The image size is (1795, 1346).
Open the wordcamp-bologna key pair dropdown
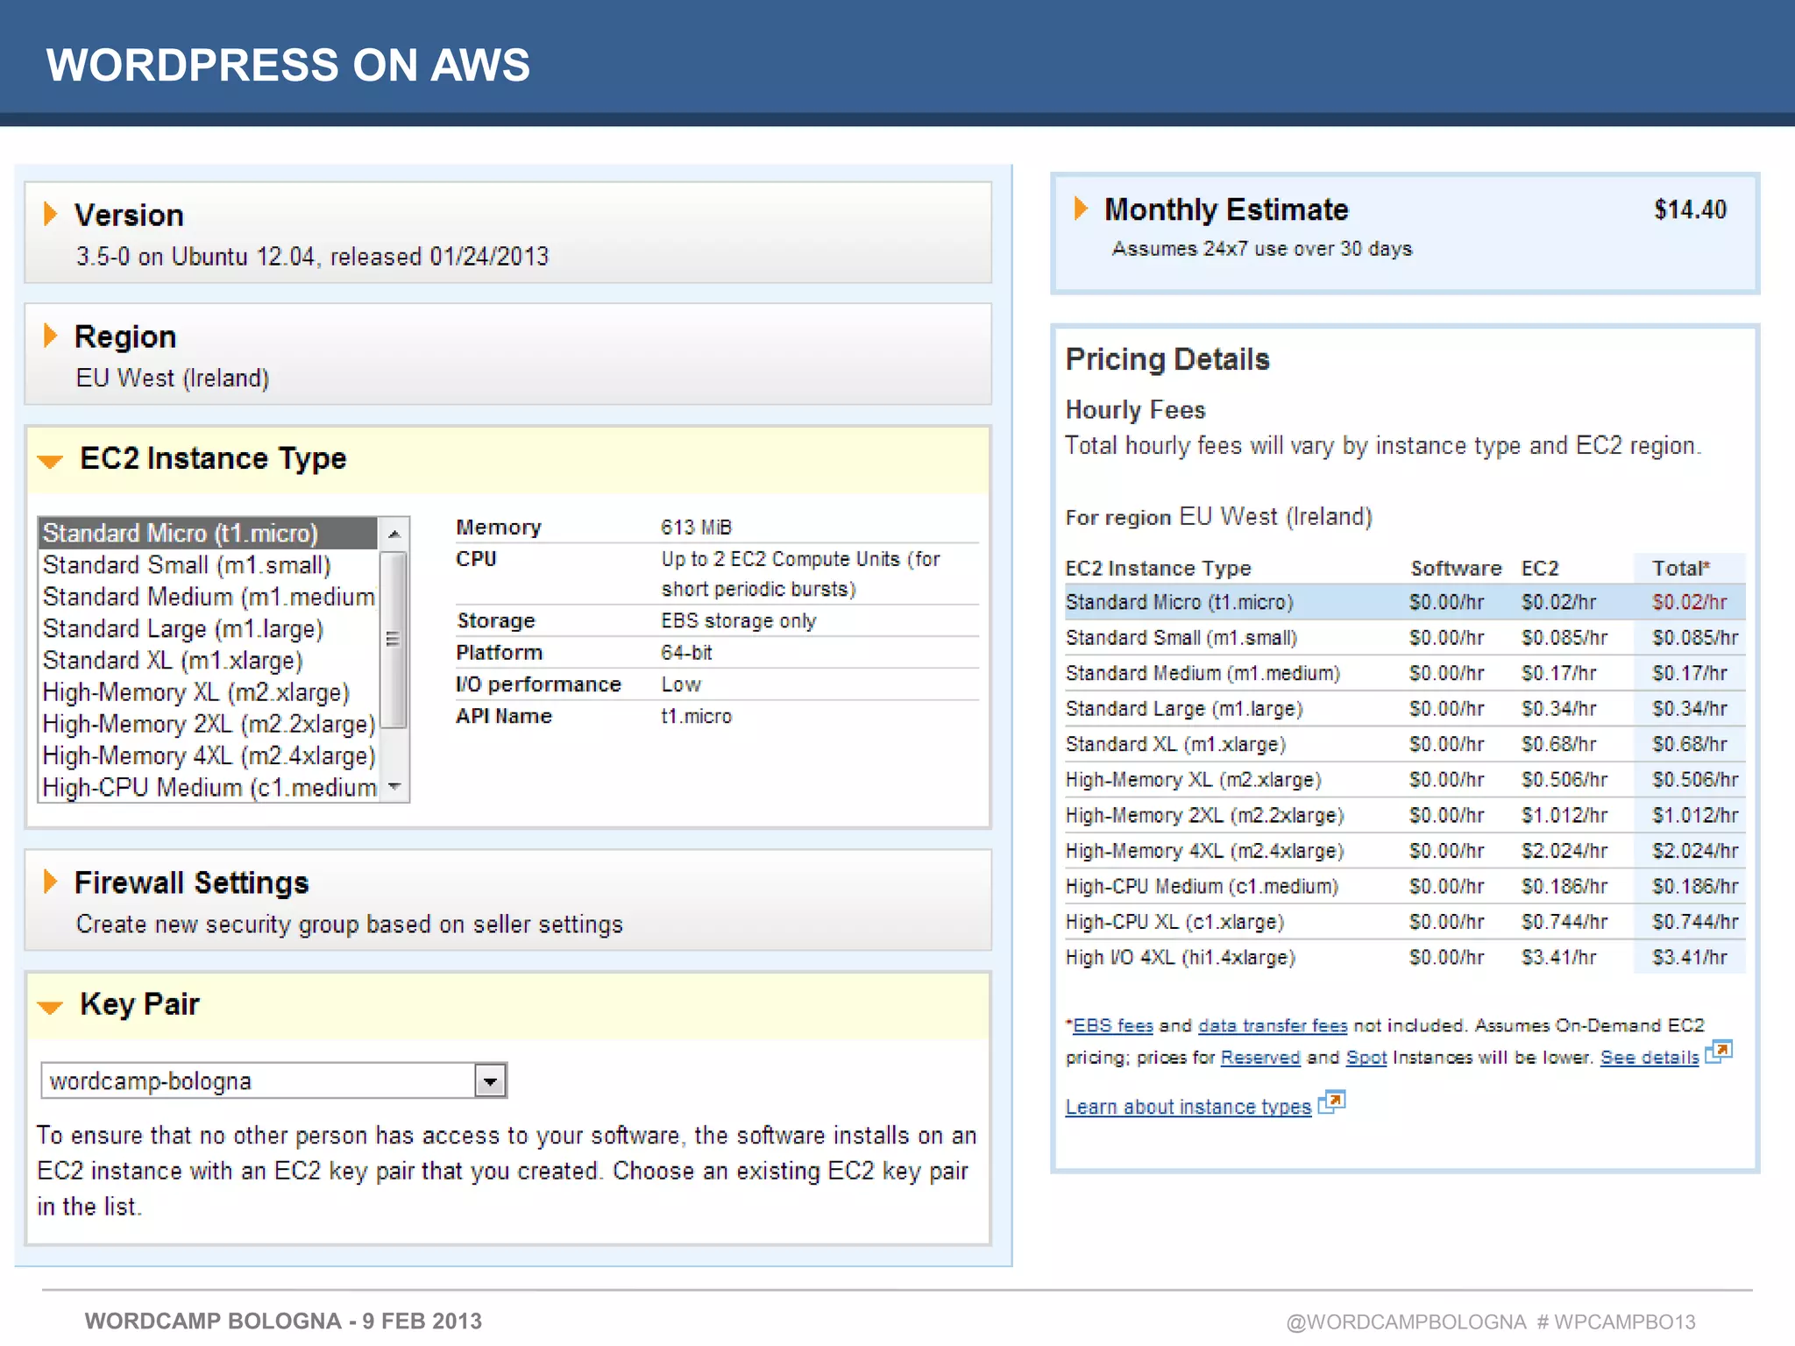tap(490, 1081)
